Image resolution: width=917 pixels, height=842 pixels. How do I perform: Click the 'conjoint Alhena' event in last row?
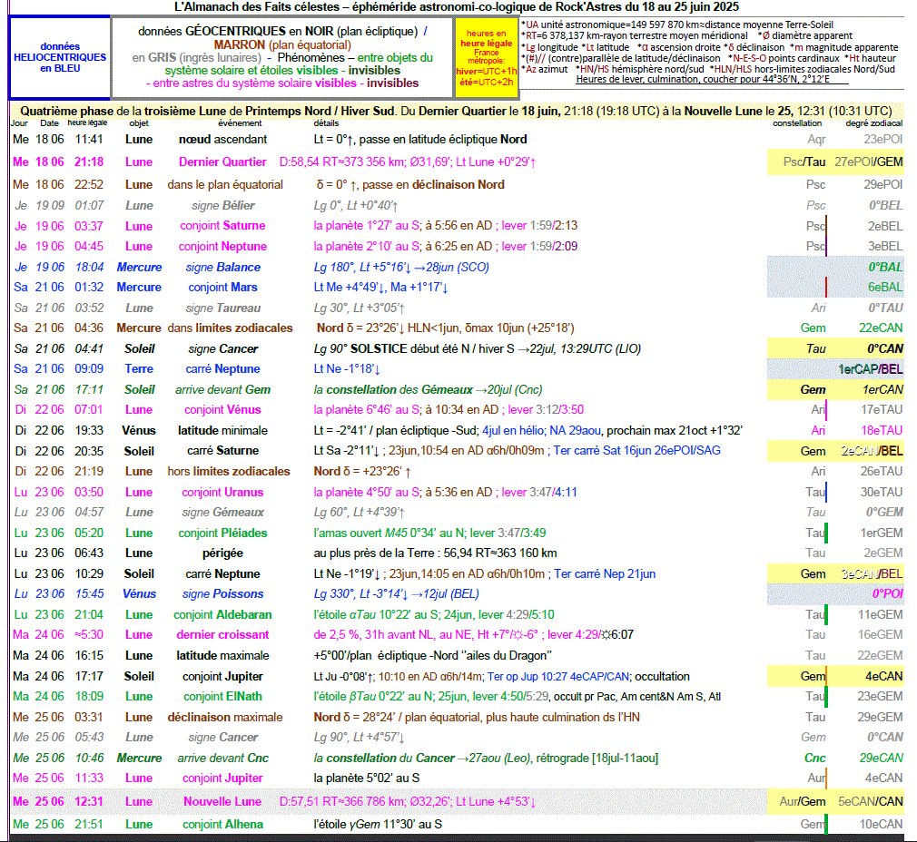(222, 825)
